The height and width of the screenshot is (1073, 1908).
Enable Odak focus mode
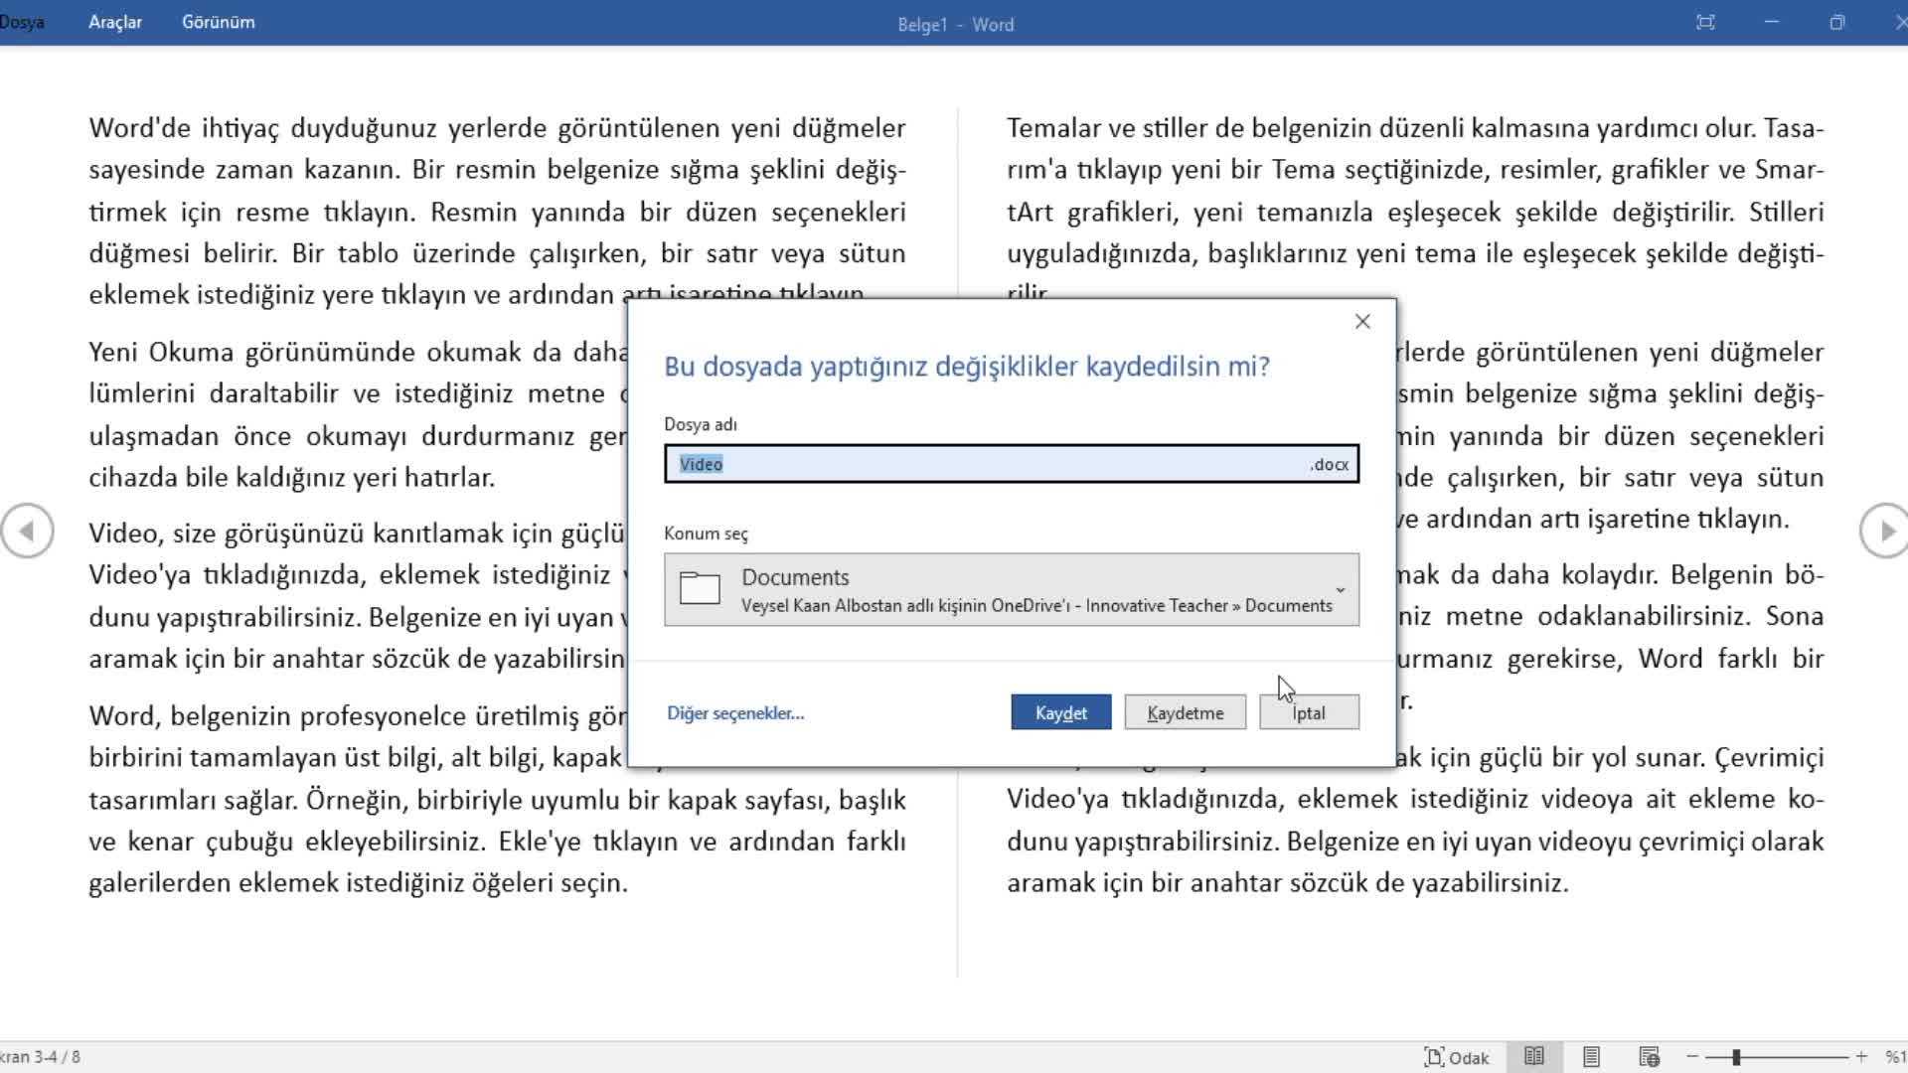click(x=1457, y=1057)
